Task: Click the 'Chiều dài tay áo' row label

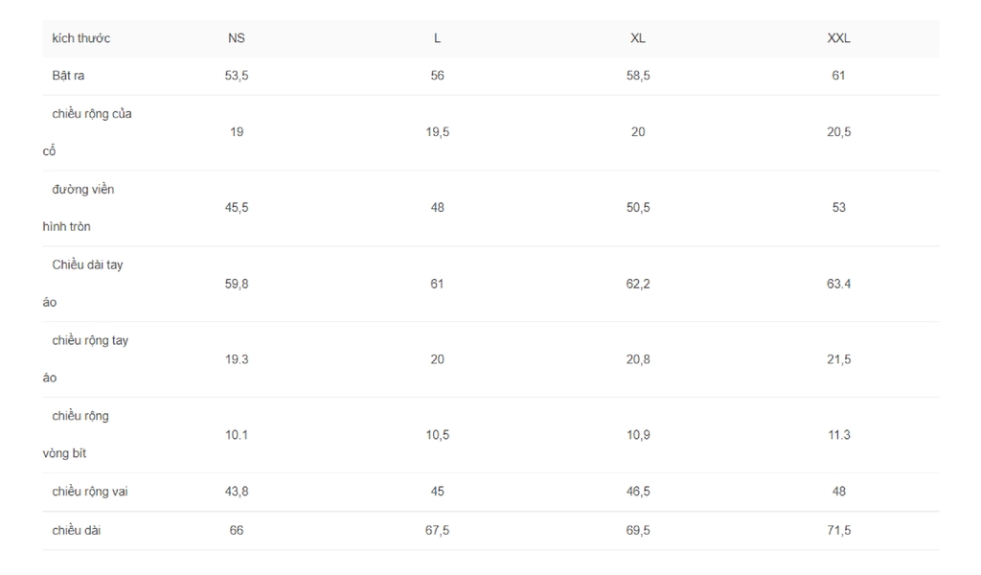Action: pyautogui.click(x=82, y=284)
